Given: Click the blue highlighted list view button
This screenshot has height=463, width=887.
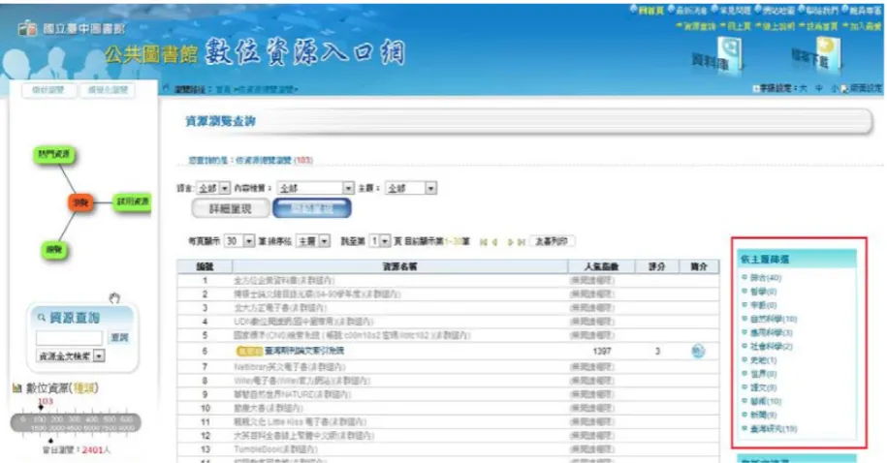Looking at the screenshot, I should (x=312, y=208).
